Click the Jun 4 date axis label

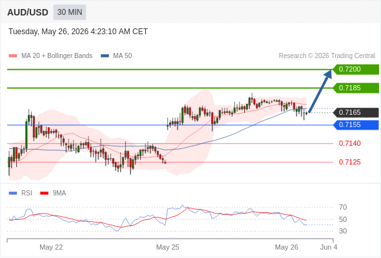click(x=329, y=247)
